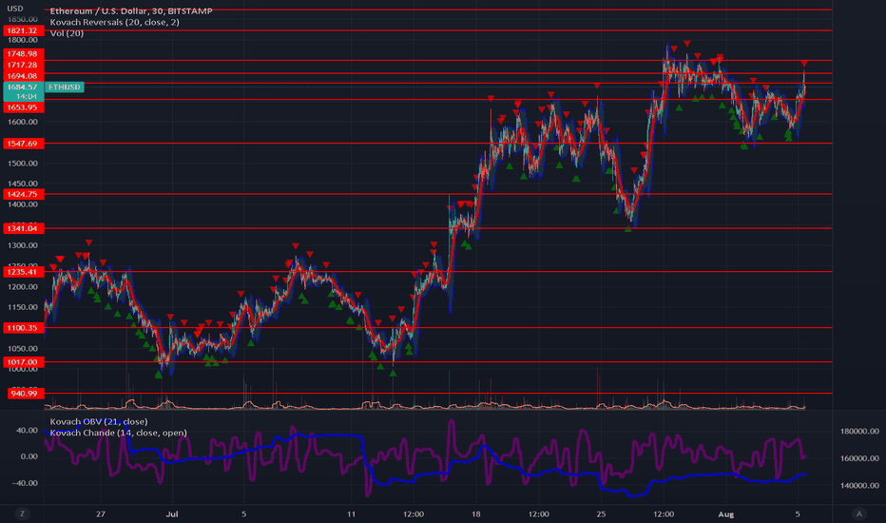Click the 25 date label on the time axis
The height and width of the screenshot is (523, 886).
click(601, 513)
